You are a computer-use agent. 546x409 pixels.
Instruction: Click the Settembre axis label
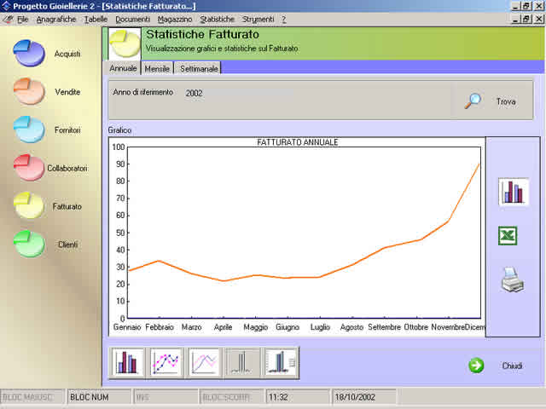click(384, 327)
